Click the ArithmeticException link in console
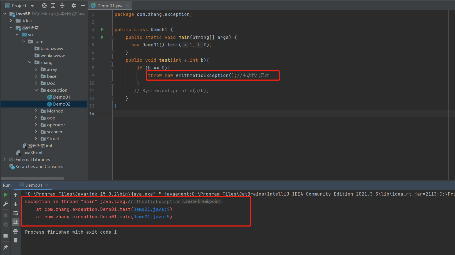455x255 pixels. tap(154, 201)
